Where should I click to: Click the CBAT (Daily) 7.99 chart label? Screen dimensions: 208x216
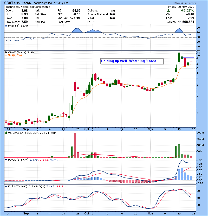pos(21,52)
